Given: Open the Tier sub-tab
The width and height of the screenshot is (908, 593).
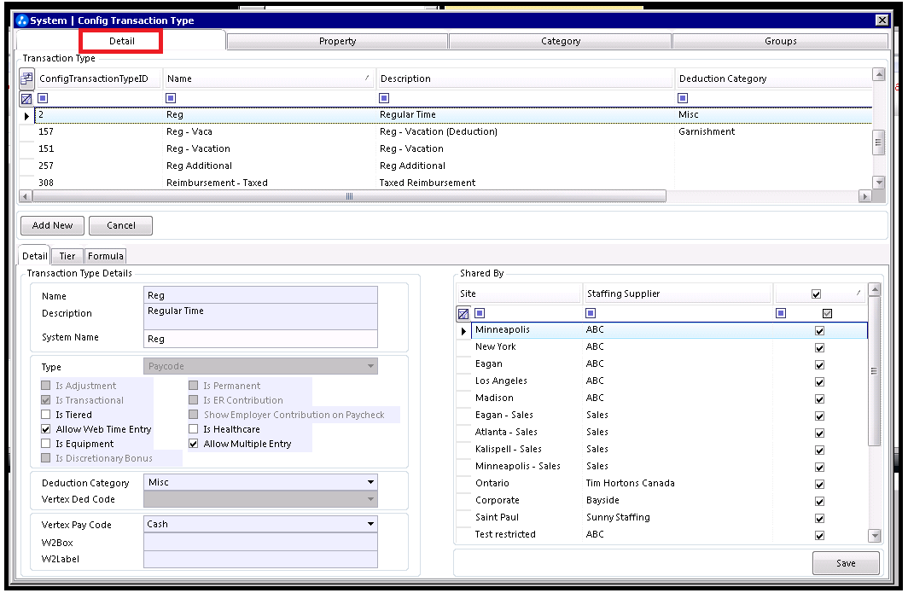Looking at the screenshot, I should click(x=67, y=256).
